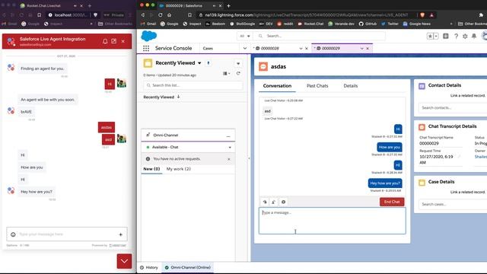Click the Search cases field
487x274 pixels.
click(453, 205)
